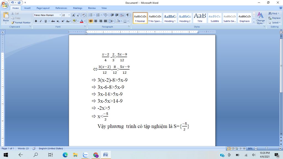This screenshot has height=159, width=283.
Task: Apply Subtitle style
Action: coord(215,18)
